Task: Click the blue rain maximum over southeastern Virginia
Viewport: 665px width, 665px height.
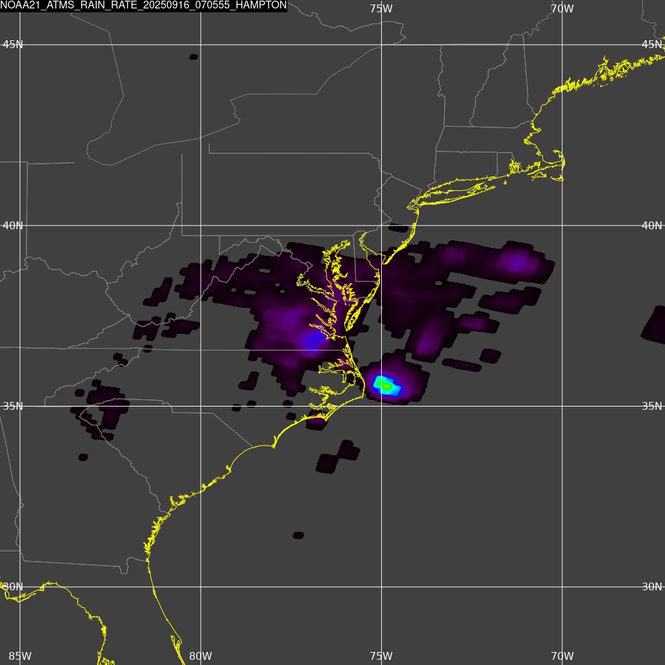Action: click(x=312, y=340)
